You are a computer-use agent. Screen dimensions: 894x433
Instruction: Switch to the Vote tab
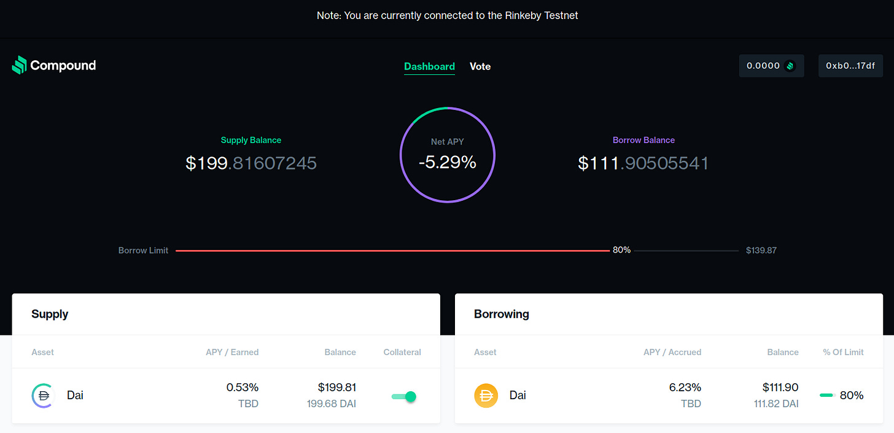[x=480, y=66]
